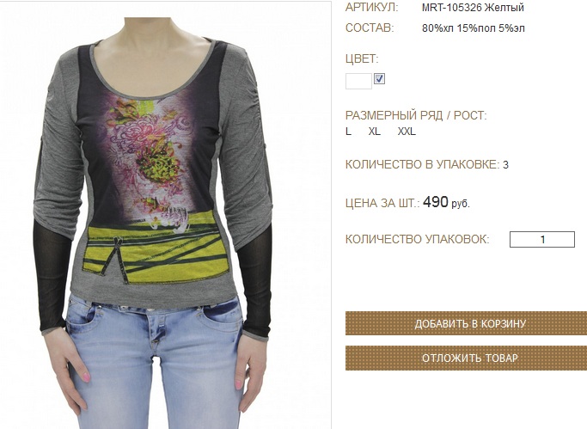Click article number MRT-105326 Желтый
Viewport: 587px width, 429px height.
pos(473,8)
